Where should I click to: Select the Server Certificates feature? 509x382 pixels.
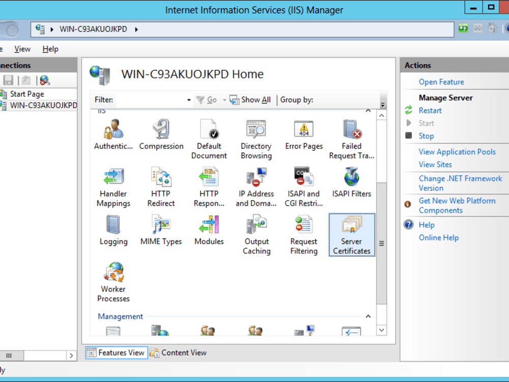(x=352, y=234)
